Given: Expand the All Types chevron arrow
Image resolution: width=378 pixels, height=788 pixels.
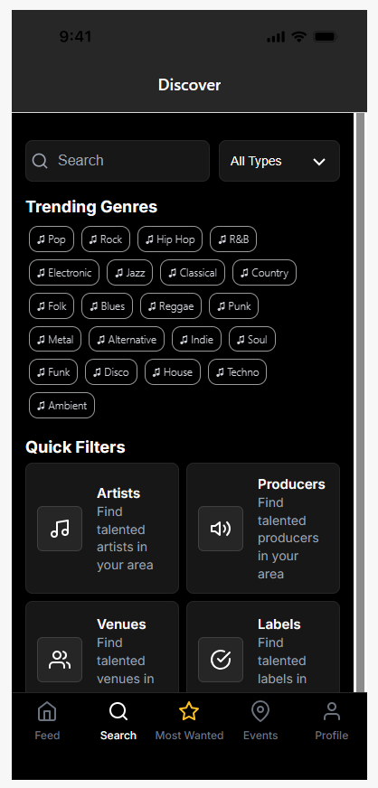Looking at the screenshot, I should 319,162.
